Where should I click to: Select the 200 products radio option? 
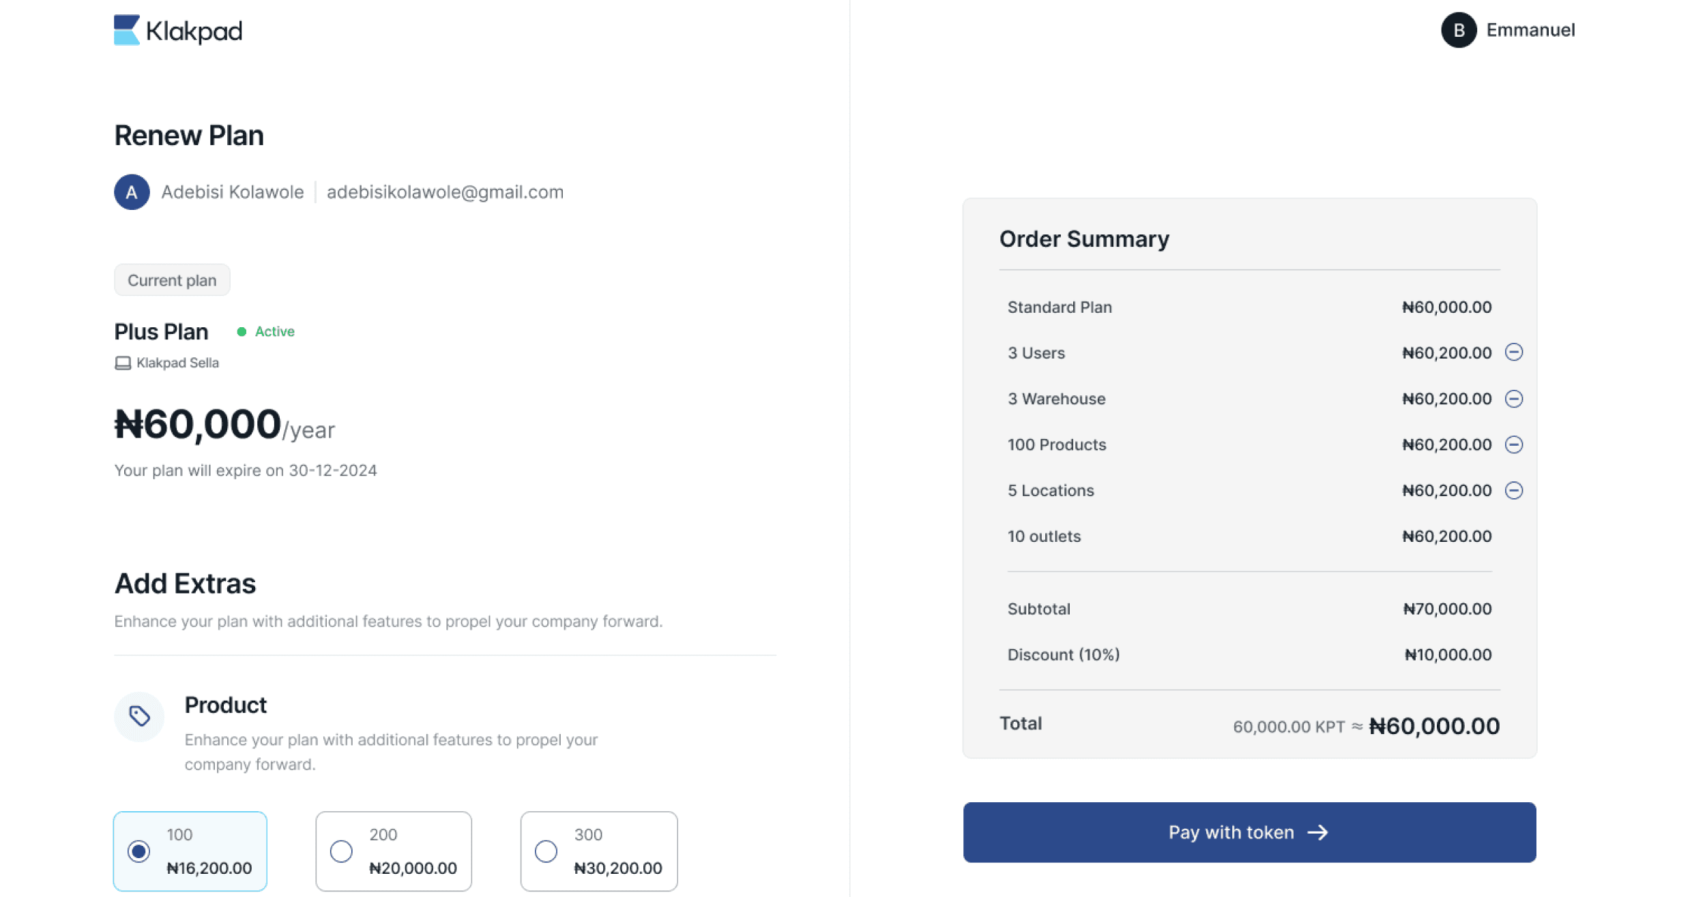click(341, 851)
